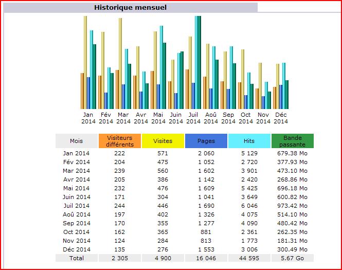342x270 pixels.
Task: Click June visits value '304'
Action: click(163, 197)
